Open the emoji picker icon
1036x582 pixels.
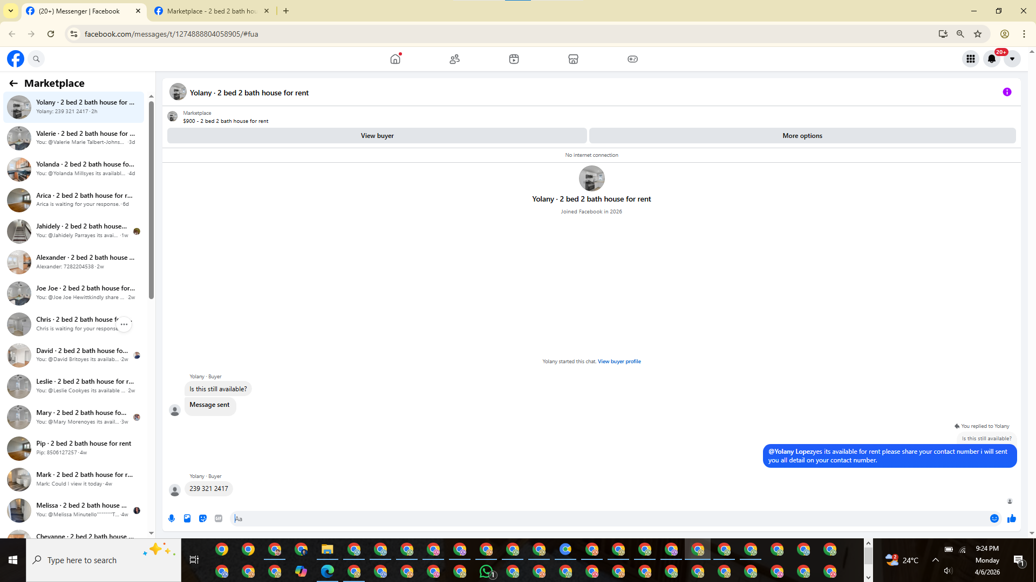tap(994, 518)
